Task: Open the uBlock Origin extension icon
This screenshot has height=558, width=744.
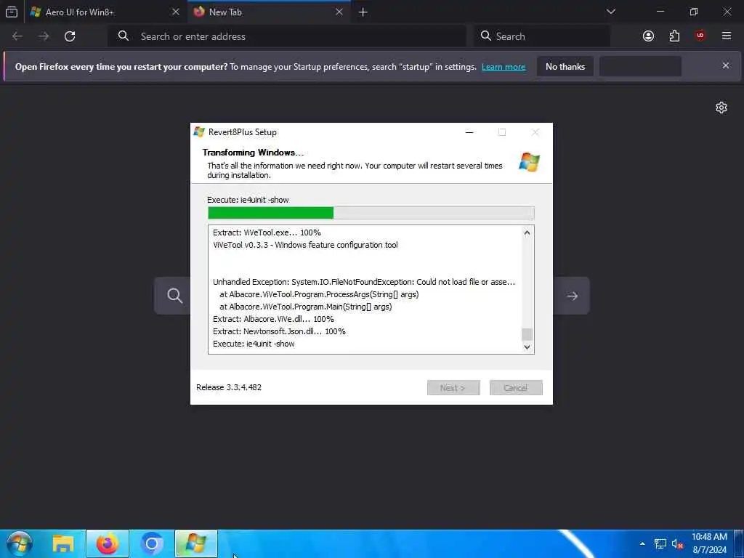Action: [700, 36]
